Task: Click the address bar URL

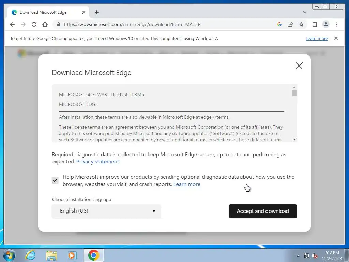Action: pyautogui.click(x=133, y=24)
